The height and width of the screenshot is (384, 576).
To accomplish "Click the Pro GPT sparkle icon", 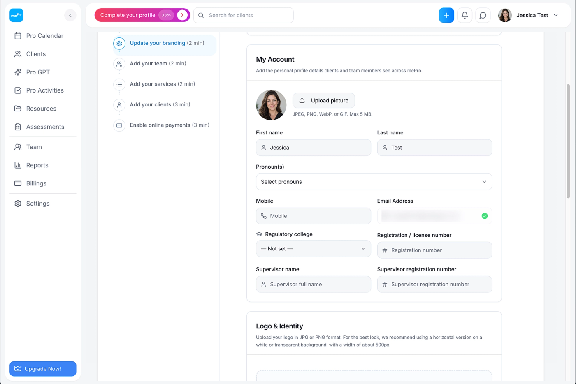I will coord(18,72).
